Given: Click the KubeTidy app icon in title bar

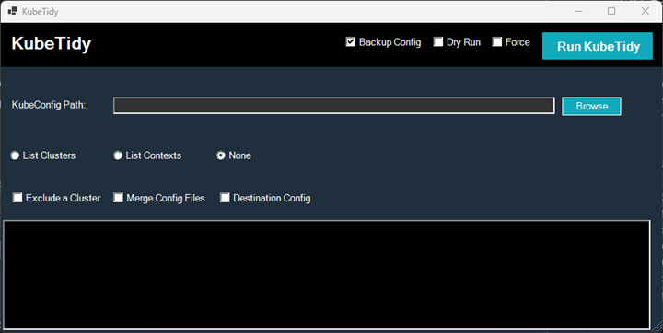Looking at the screenshot, I should 13,11.
